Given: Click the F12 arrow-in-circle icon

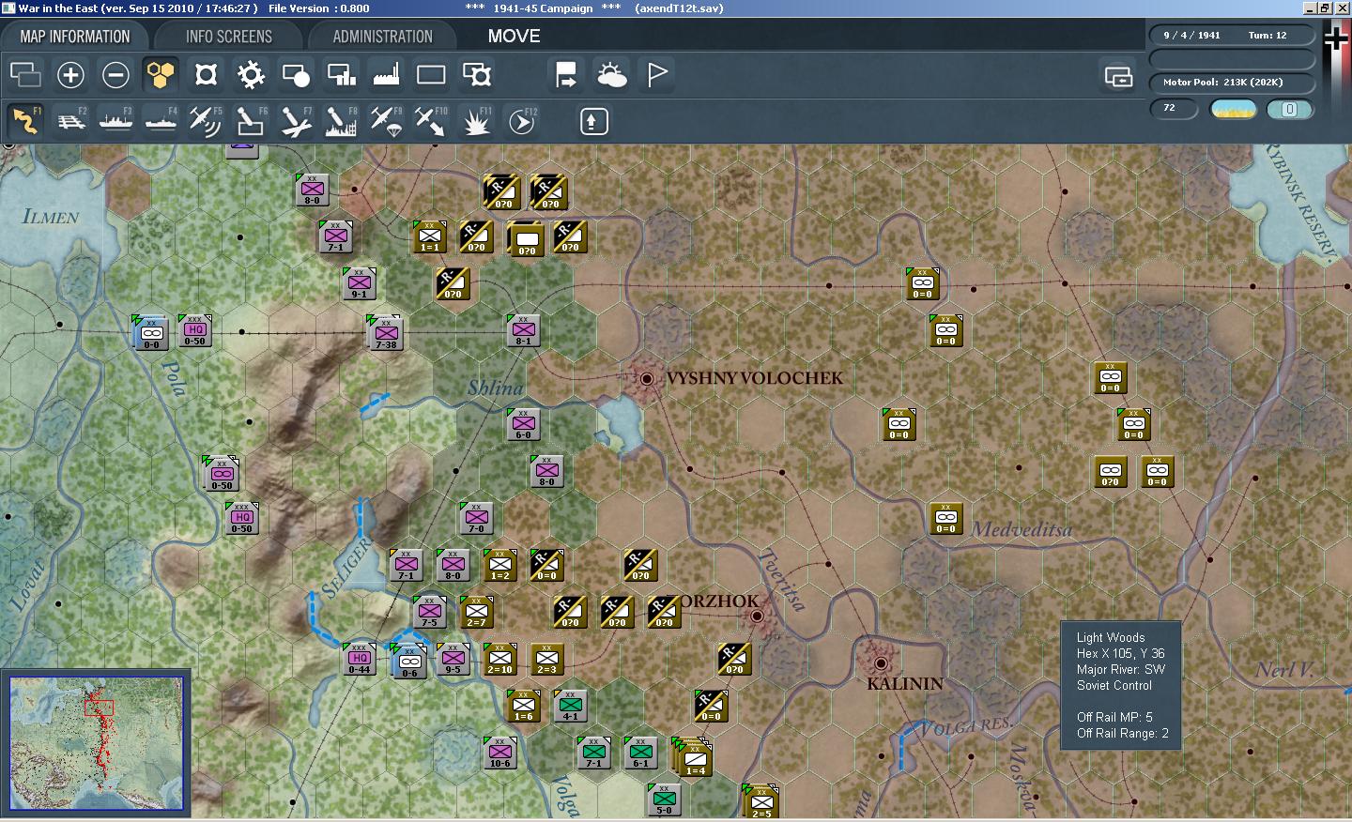Looking at the screenshot, I should coord(521,121).
